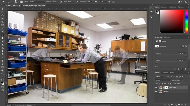Image resolution: width=190 pixels, height=106 pixels.
Task: Select the Zoom tool
Action: point(2,74)
